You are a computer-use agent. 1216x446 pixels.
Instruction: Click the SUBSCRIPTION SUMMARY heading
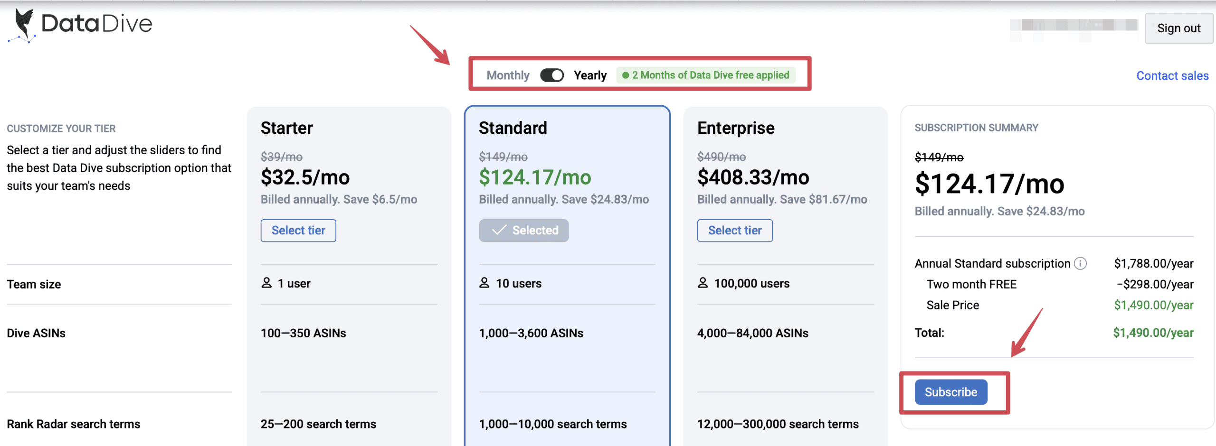(977, 128)
